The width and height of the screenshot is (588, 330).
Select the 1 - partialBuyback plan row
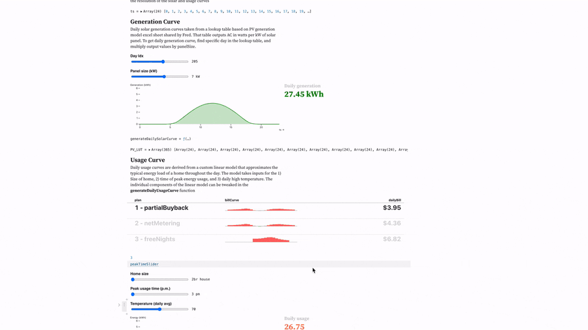(x=266, y=211)
